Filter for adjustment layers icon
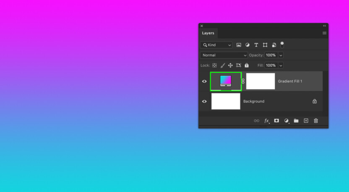349x192 pixels. [x=247, y=45]
